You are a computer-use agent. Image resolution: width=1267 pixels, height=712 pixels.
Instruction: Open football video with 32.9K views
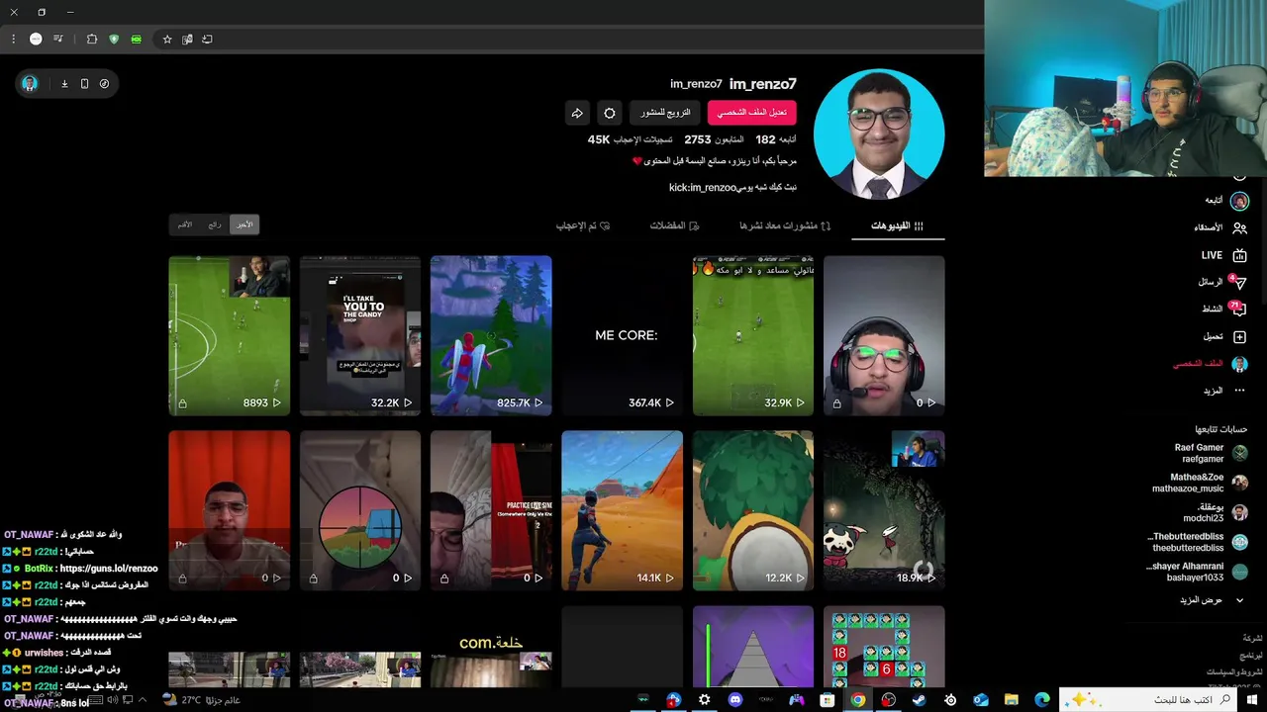[753, 335]
